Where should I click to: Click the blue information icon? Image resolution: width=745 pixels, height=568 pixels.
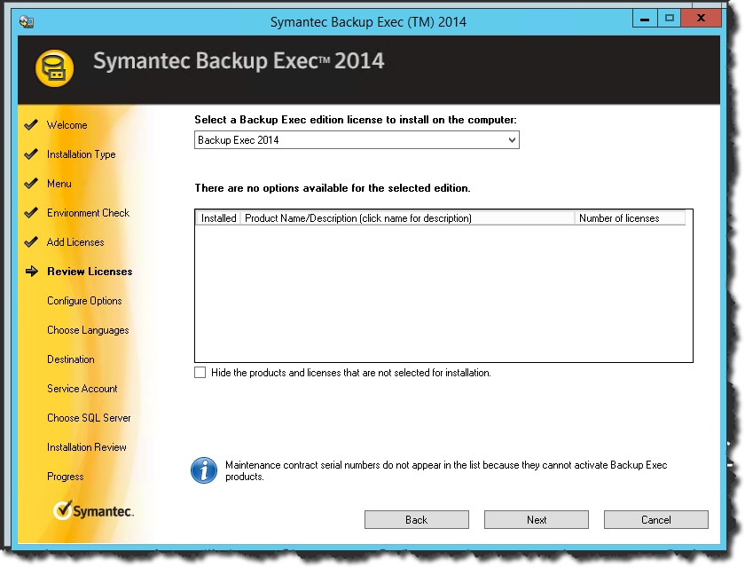point(204,470)
